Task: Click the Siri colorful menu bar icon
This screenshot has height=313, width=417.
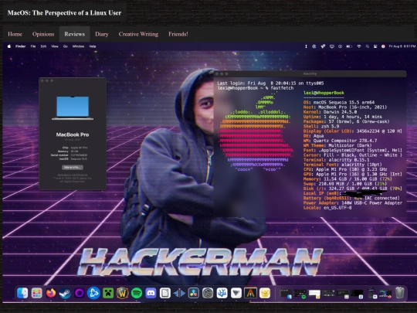Action: click(383, 46)
